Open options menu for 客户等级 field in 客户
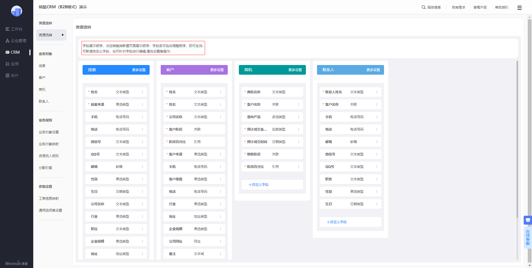The height and width of the screenshot is (268, 532). 221,179
